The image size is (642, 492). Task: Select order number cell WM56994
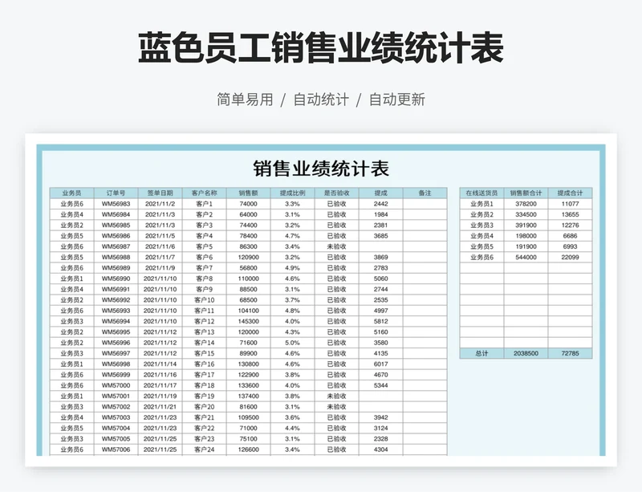pos(116,321)
